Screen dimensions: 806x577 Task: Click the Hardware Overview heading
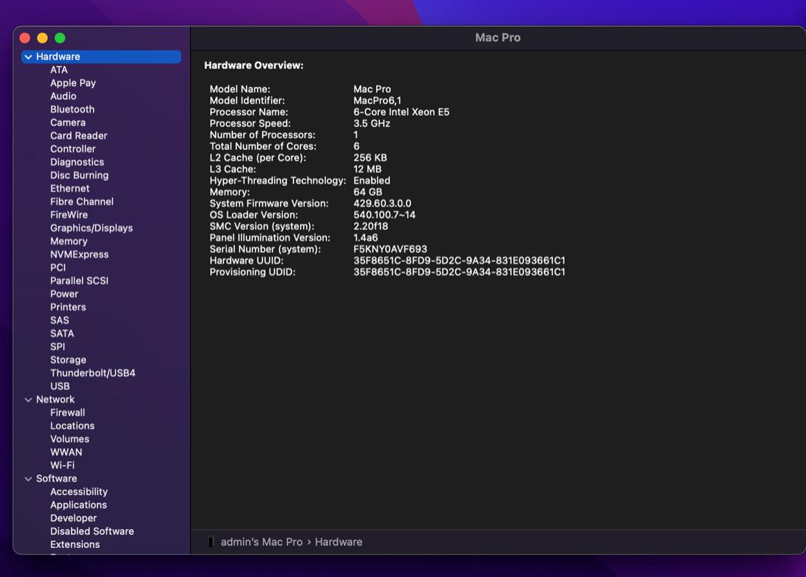(254, 65)
